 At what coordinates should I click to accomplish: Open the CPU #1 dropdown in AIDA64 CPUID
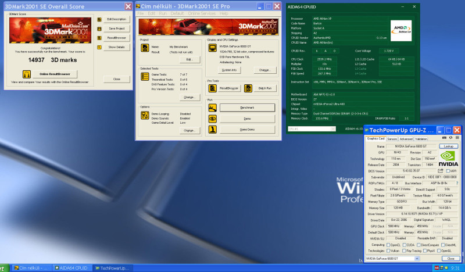[332, 128]
